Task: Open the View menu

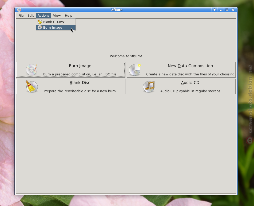Action: (57, 16)
